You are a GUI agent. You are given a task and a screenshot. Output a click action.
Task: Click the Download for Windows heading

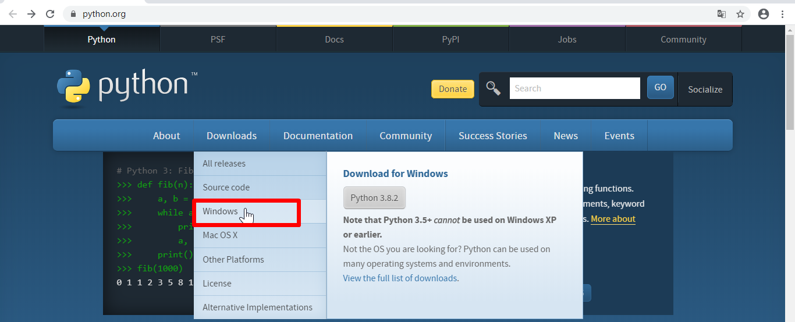pyautogui.click(x=396, y=174)
